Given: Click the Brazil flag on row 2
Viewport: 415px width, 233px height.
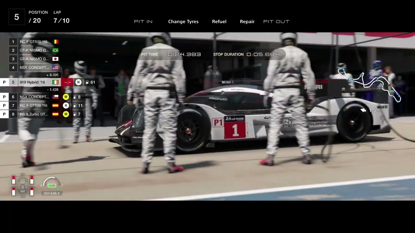Looking at the screenshot, I should click(x=55, y=50).
